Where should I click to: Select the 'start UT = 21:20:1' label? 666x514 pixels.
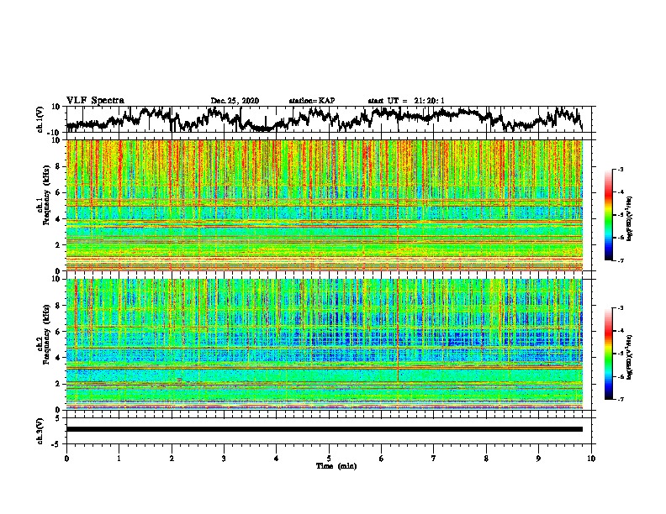[406, 101]
